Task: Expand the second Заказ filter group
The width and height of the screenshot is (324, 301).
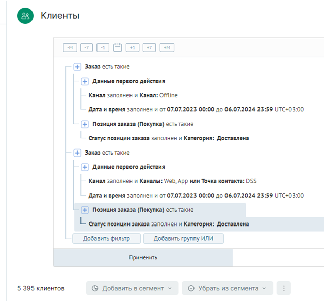Action: click(77, 153)
